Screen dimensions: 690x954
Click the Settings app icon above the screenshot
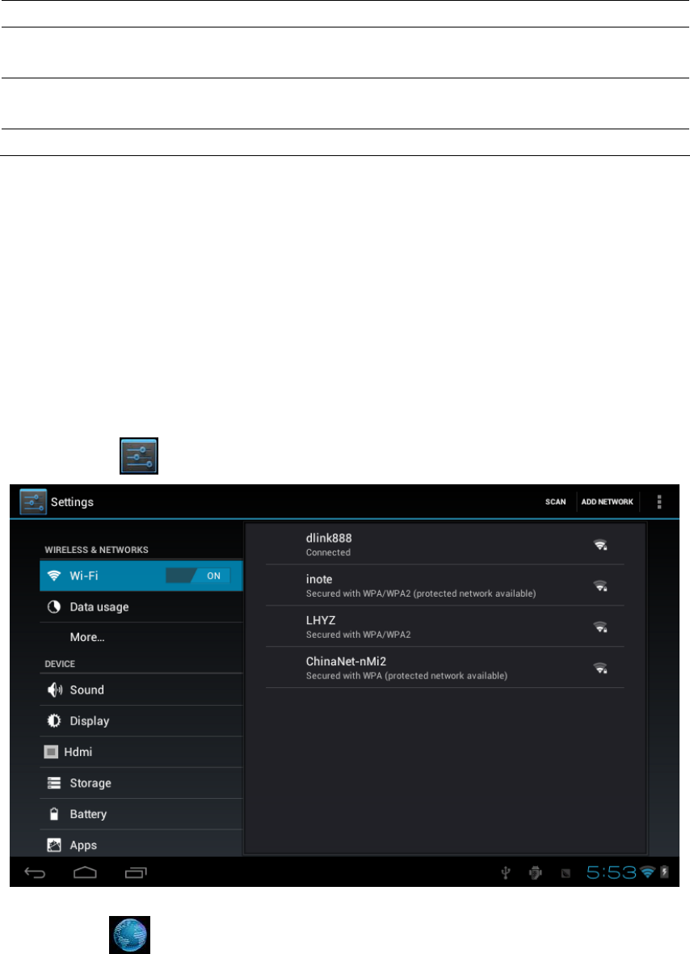pos(139,456)
